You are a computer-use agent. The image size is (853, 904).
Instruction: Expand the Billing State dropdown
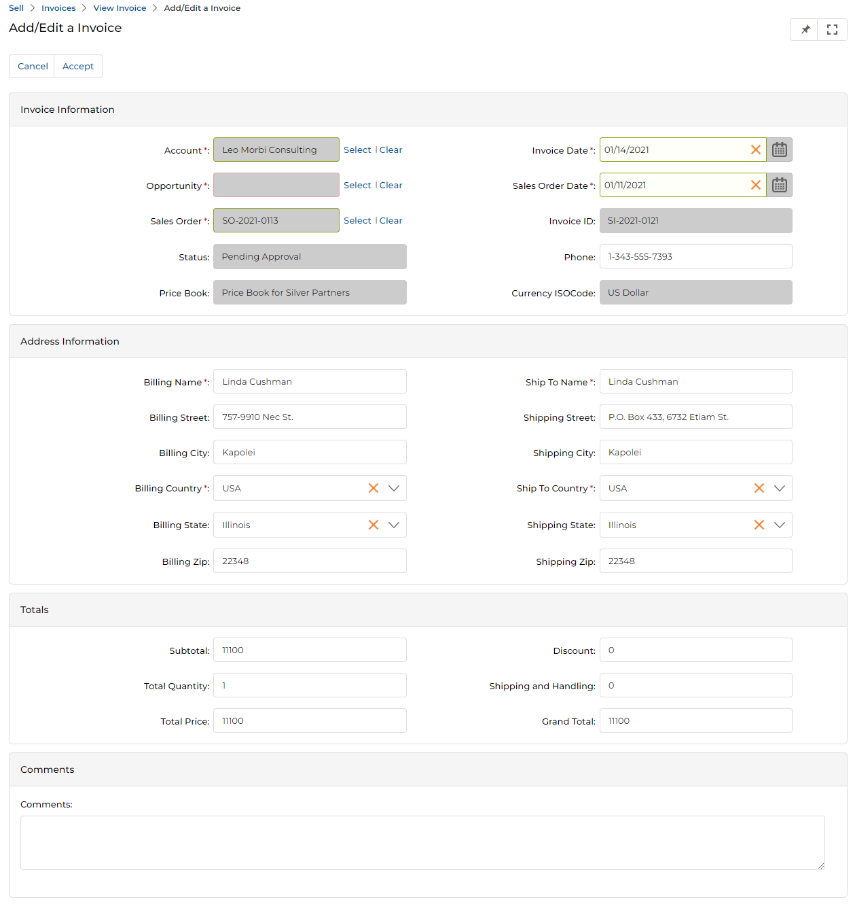(394, 525)
